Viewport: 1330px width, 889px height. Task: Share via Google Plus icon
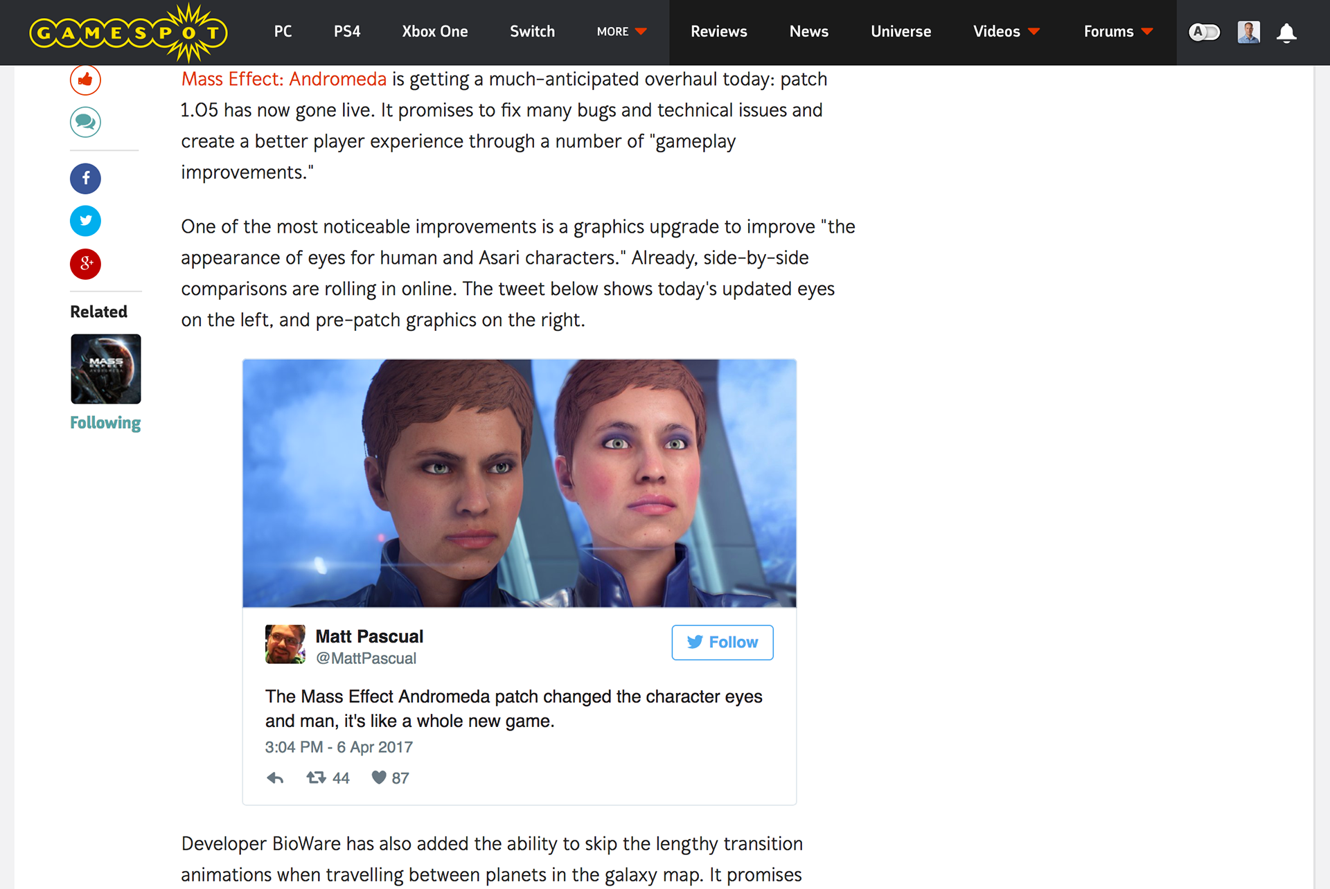[85, 264]
